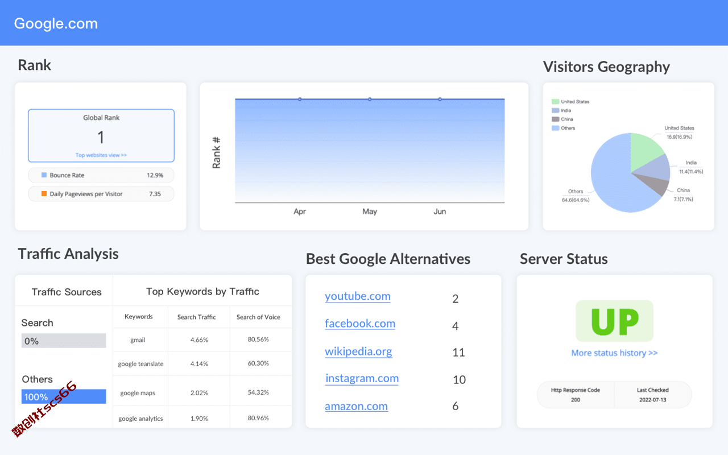This screenshot has height=455, width=728.
Task: Open the Top websites view link
Action: [x=101, y=155]
